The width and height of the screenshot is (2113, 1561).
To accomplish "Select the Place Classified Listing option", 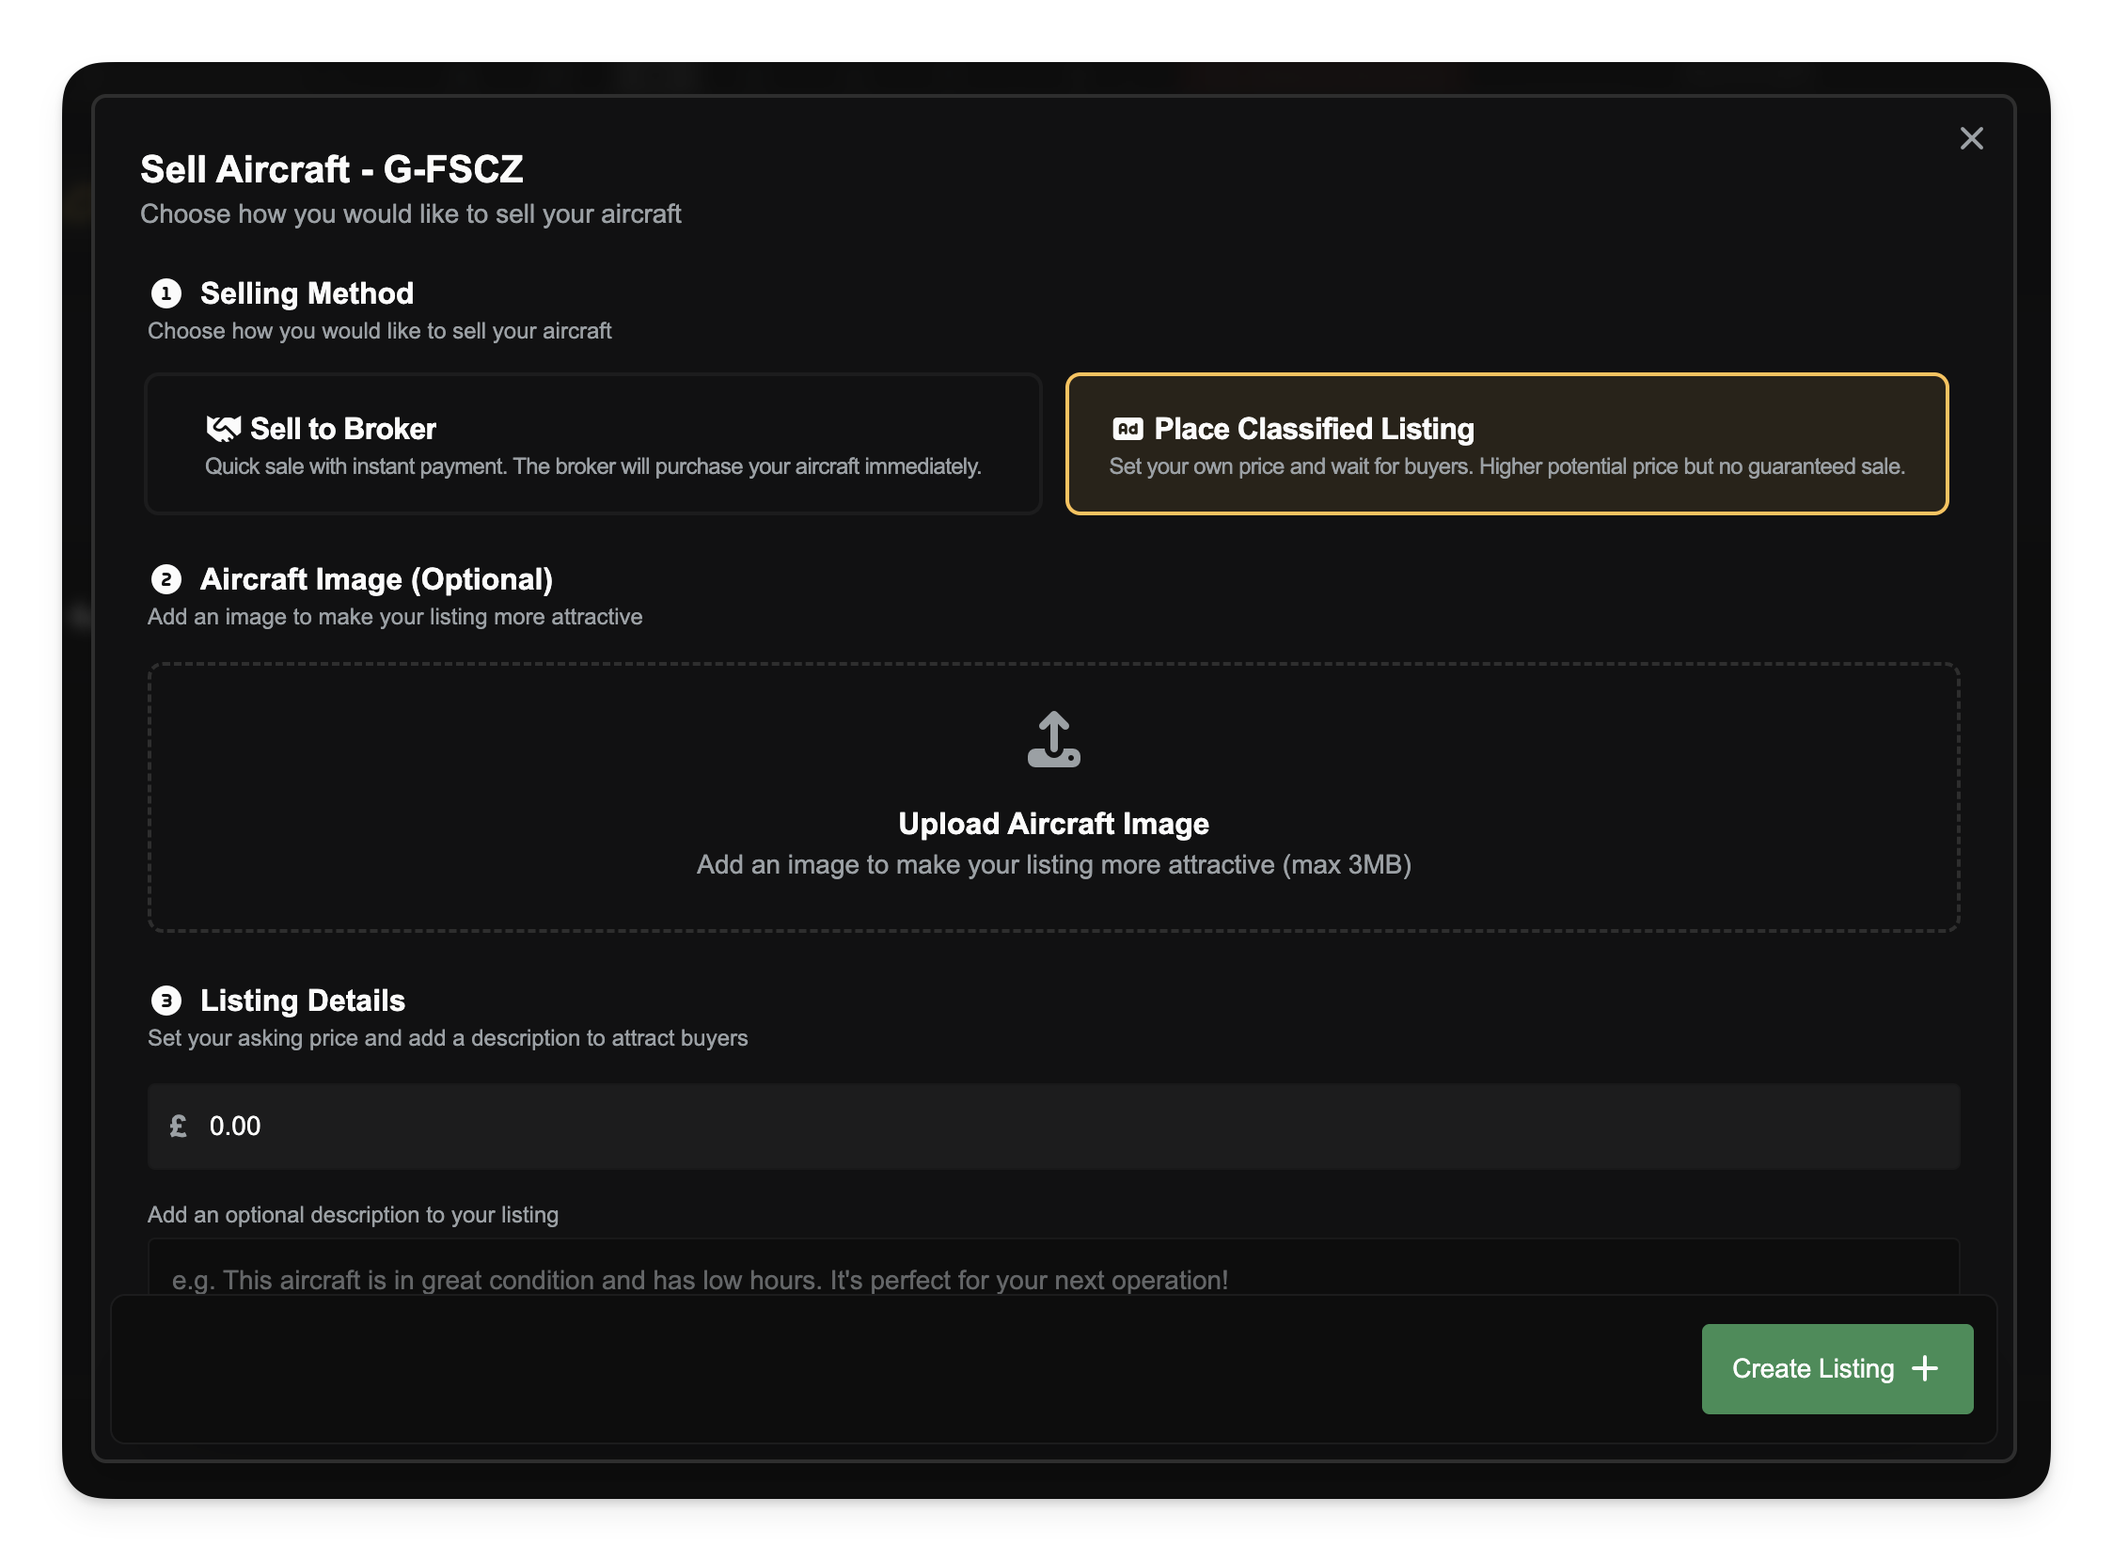I will [1506, 444].
